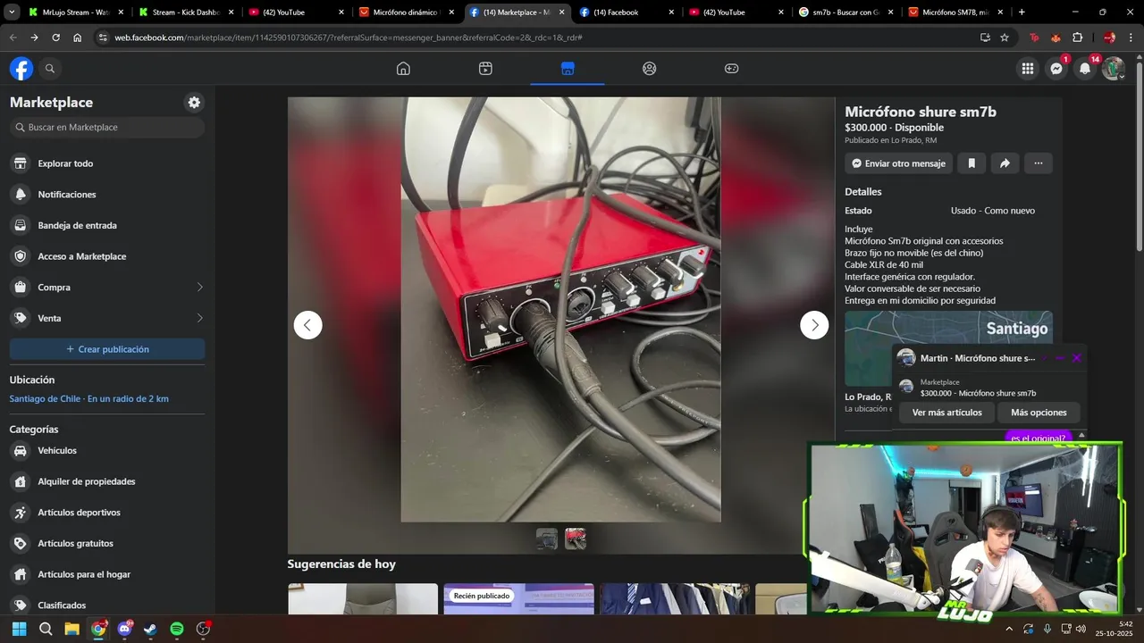Open the tab search dropdown arrow
The width and height of the screenshot is (1144, 643).
pyautogui.click(x=12, y=13)
